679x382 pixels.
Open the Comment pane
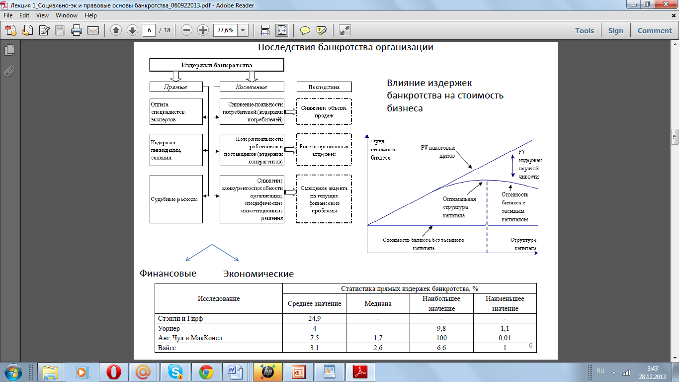(655, 30)
